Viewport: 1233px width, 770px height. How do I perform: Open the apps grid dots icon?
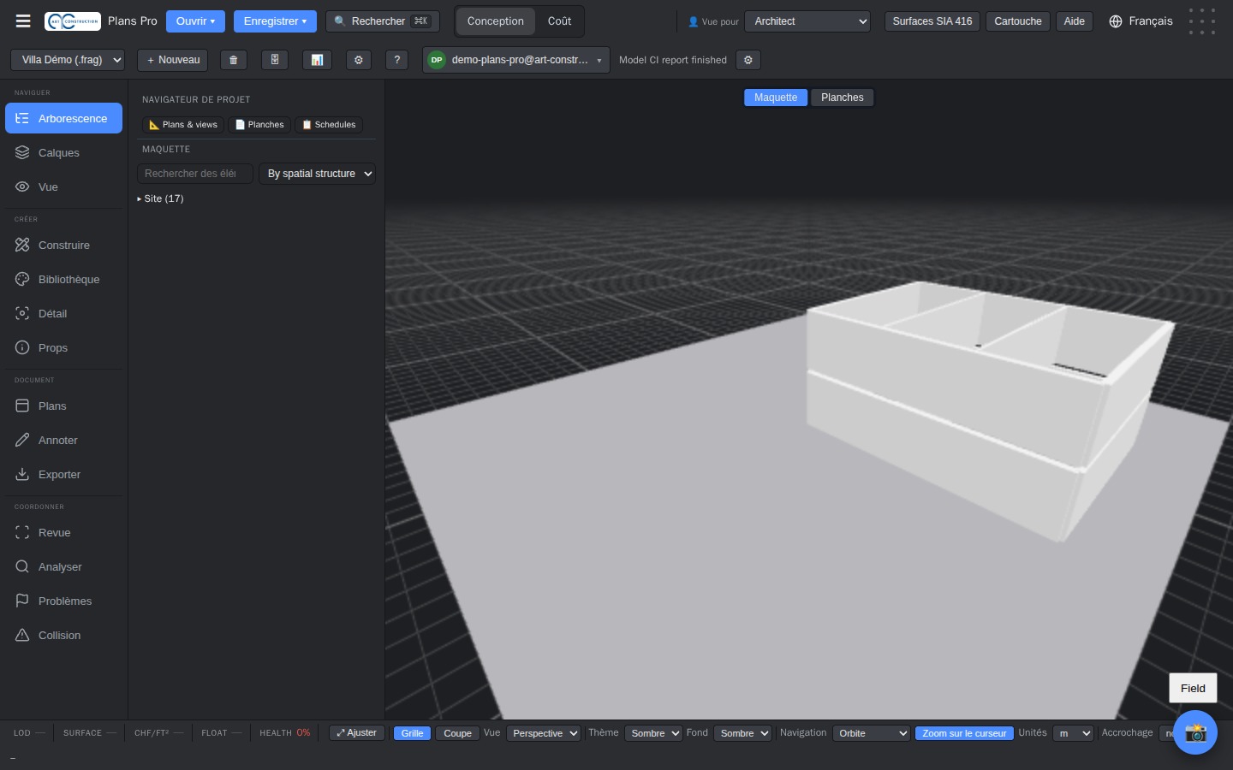(x=1202, y=21)
